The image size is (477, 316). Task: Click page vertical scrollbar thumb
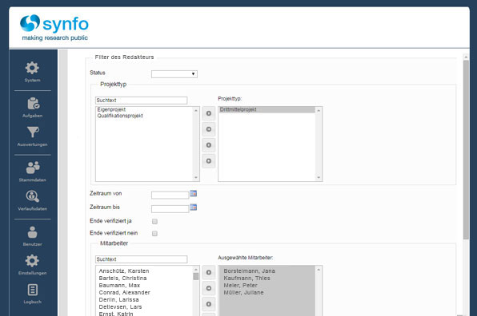pos(466,150)
